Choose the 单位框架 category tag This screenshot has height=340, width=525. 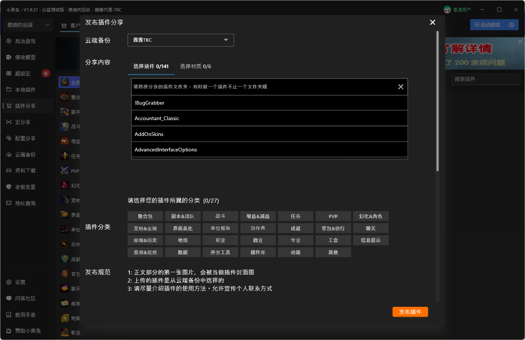tap(221, 228)
